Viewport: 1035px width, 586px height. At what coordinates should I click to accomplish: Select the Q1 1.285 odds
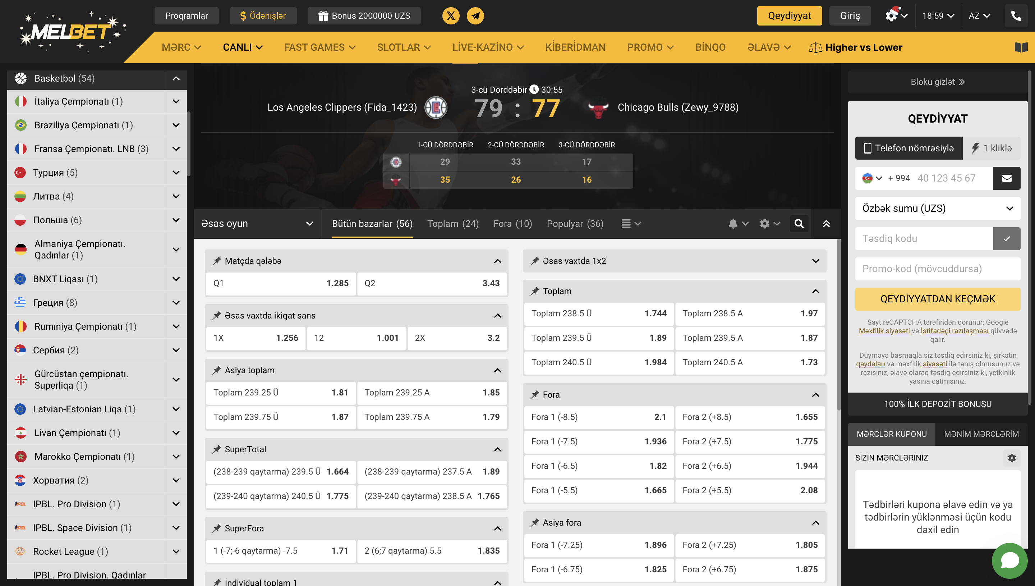[281, 283]
